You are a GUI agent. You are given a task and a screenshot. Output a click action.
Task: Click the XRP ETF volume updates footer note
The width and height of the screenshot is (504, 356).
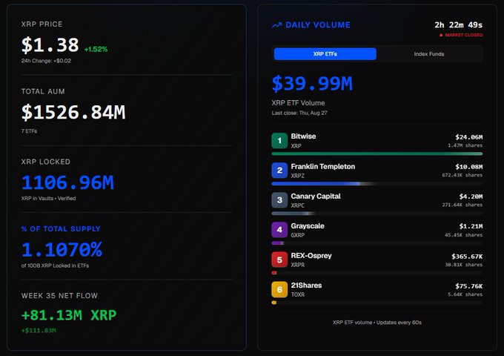tap(377, 323)
